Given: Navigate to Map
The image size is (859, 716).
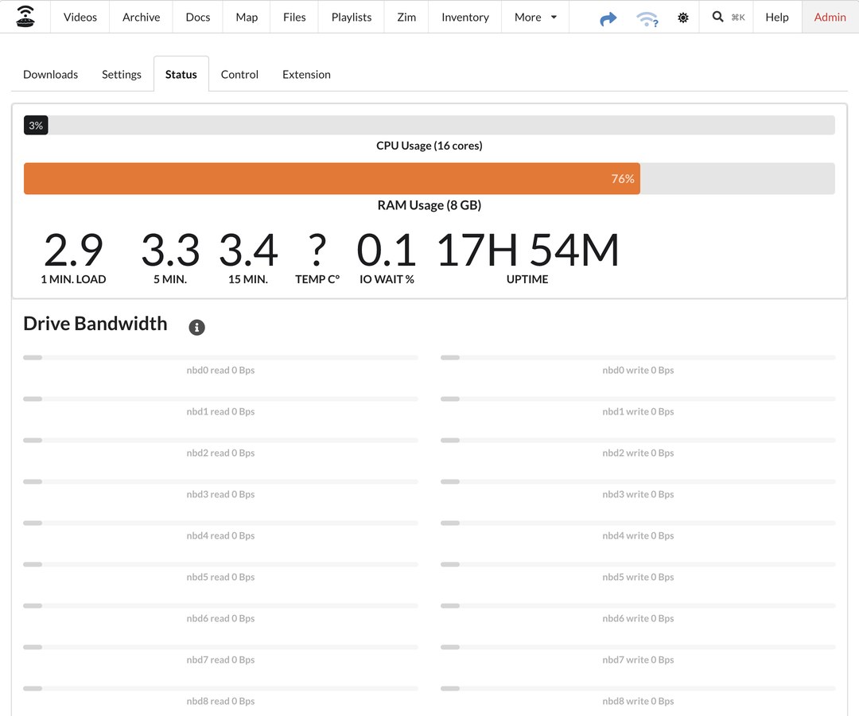Looking at the screenshot, I should click(x=247, y=17).
